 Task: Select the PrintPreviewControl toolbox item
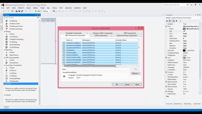(16, 26)
